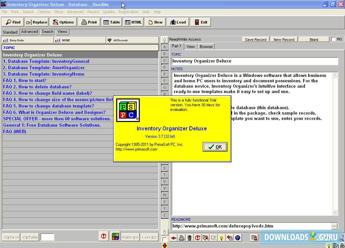Click the New Record button
Viewport: 345px width, 248px height.
click(x=284, y=40)
